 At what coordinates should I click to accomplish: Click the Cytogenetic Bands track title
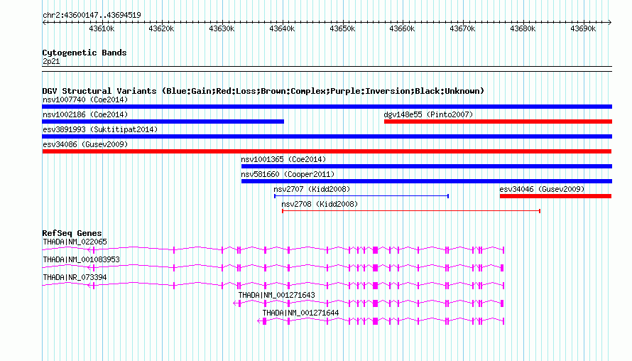pyautogui.click(x=85, y=53)
